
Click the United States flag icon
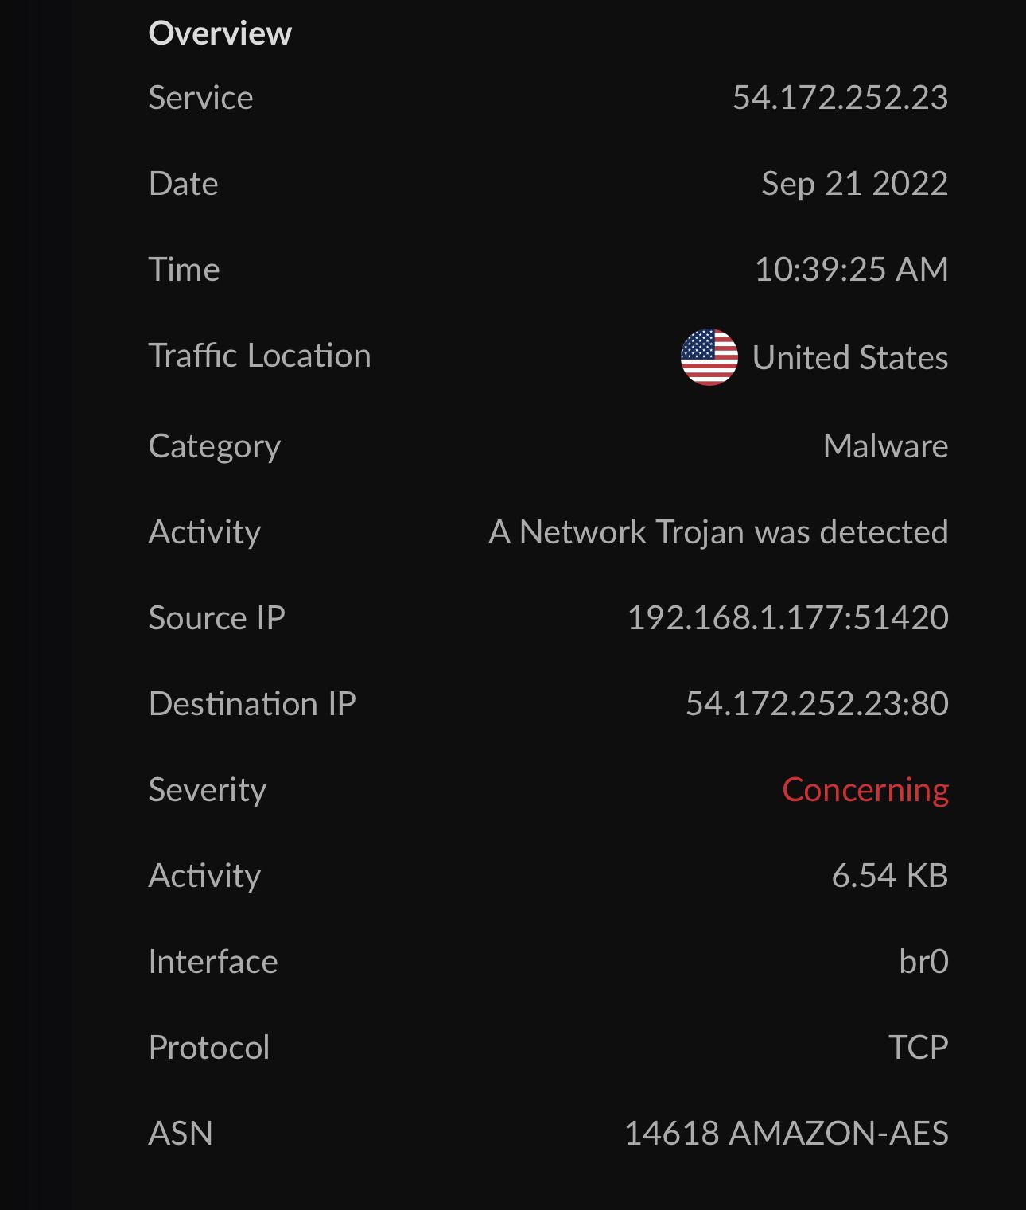(x=709, y=357)
